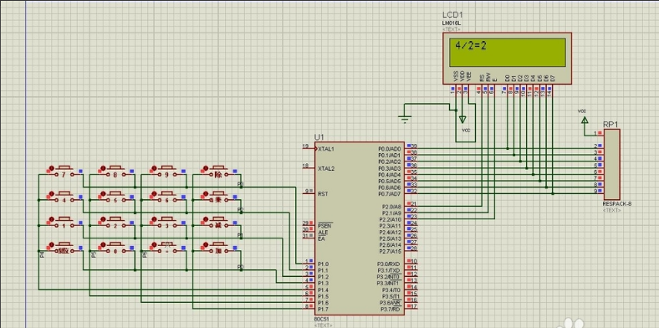
Task: Select the 80C51 microcontroller U1 body
Action: 360,228
